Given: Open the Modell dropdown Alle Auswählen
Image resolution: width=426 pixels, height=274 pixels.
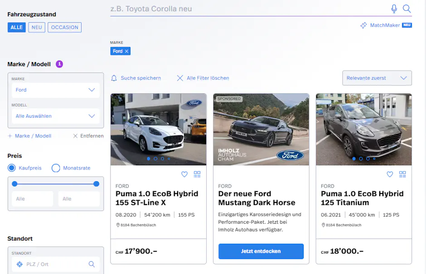Looking at the screenshot, I should [56, 116].
